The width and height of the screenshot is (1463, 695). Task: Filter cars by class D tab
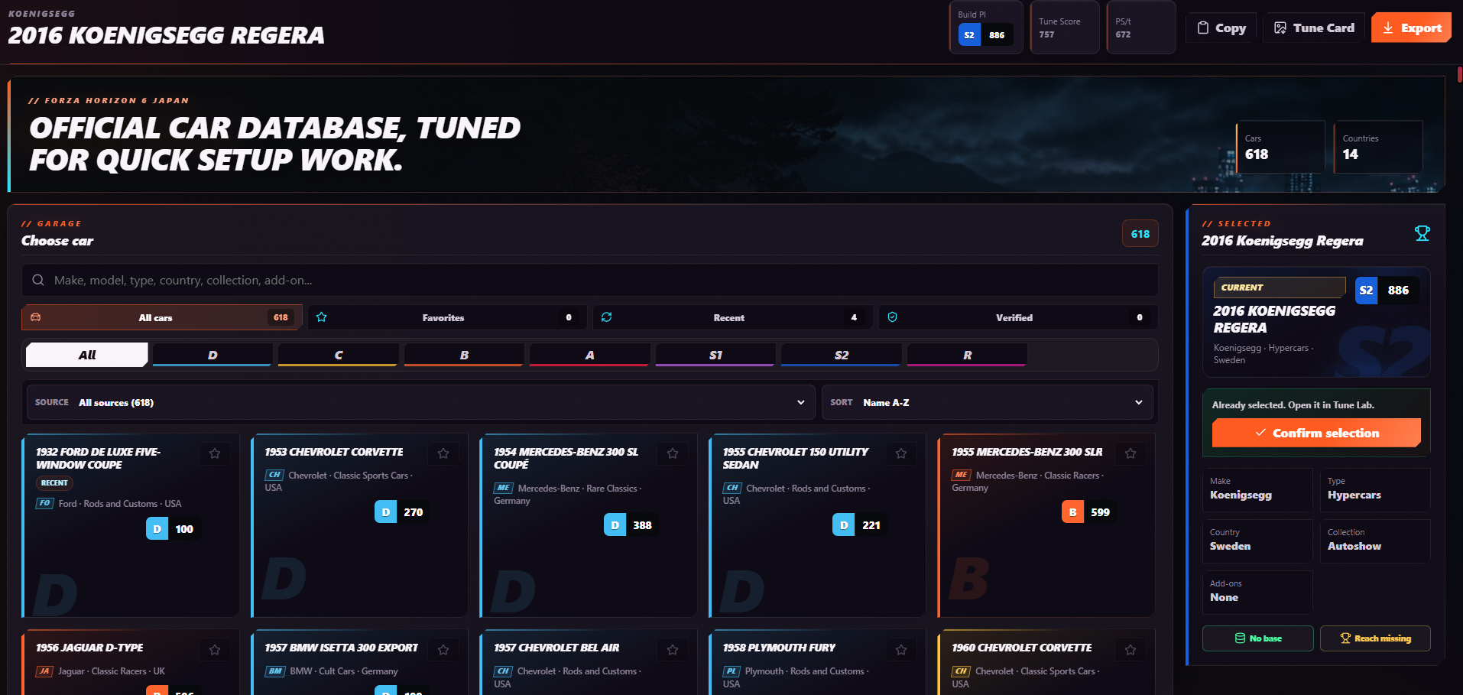tap(212, 355)
